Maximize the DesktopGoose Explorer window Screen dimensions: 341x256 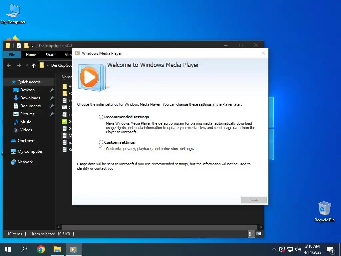point(241,45)
